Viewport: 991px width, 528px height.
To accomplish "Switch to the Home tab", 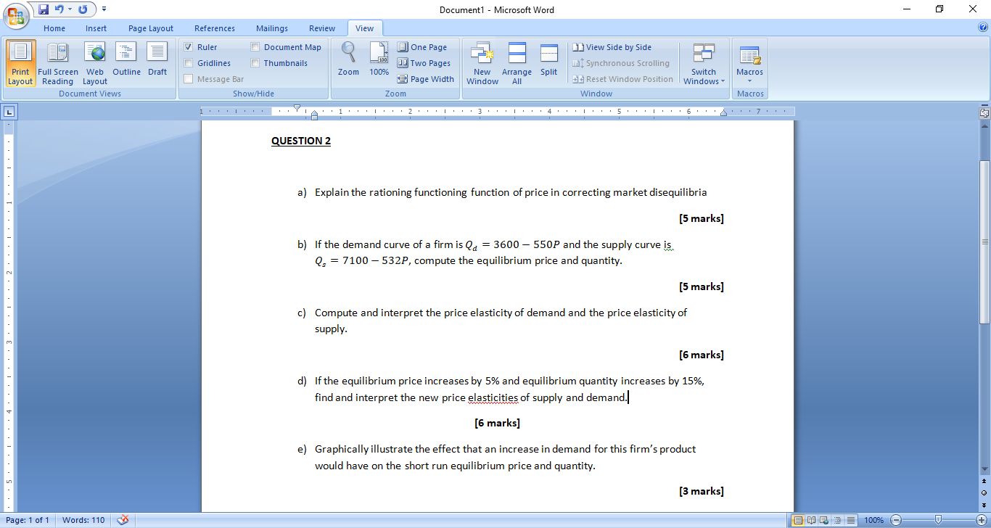I will 54,28.
